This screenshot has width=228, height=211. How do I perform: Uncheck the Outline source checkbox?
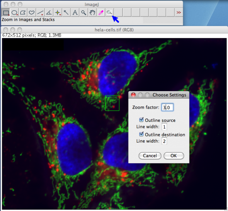tap(141, 120)
